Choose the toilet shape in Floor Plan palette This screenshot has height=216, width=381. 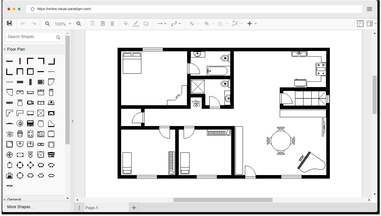click(30, 155)
